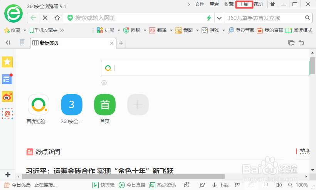Click the new tab page search field

coord(205,68)
